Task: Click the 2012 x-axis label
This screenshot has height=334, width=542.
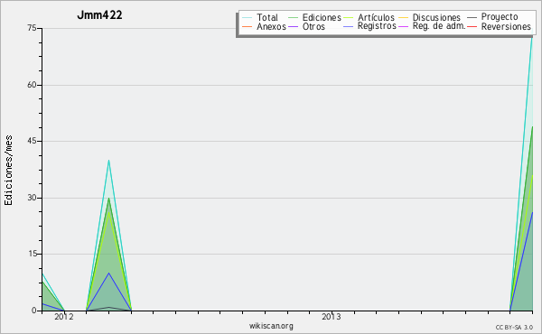Action: (64, 317)
